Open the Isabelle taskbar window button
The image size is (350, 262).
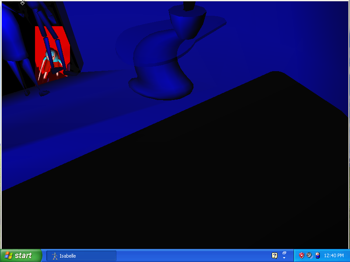point(81,256)
